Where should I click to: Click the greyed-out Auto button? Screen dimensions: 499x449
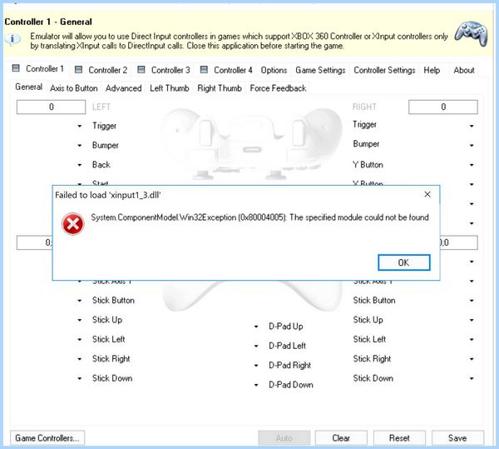(284, 438)
